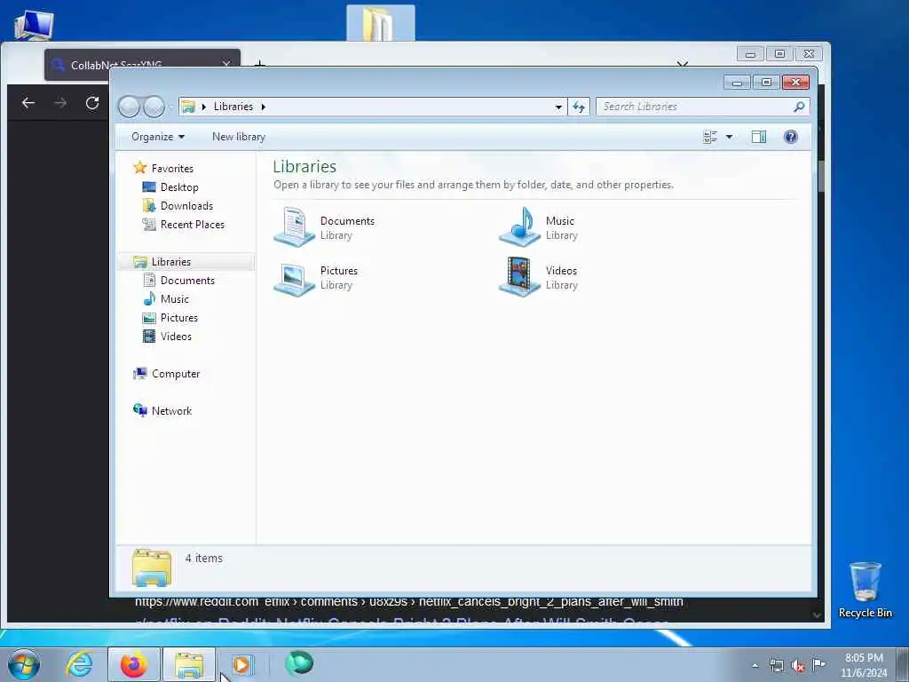The image size is (909, 682).
Task: Click reddit.com result URL in browser
Action: click(x=408, y=603)
